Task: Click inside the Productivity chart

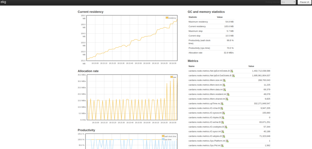Action: [132, 141]
